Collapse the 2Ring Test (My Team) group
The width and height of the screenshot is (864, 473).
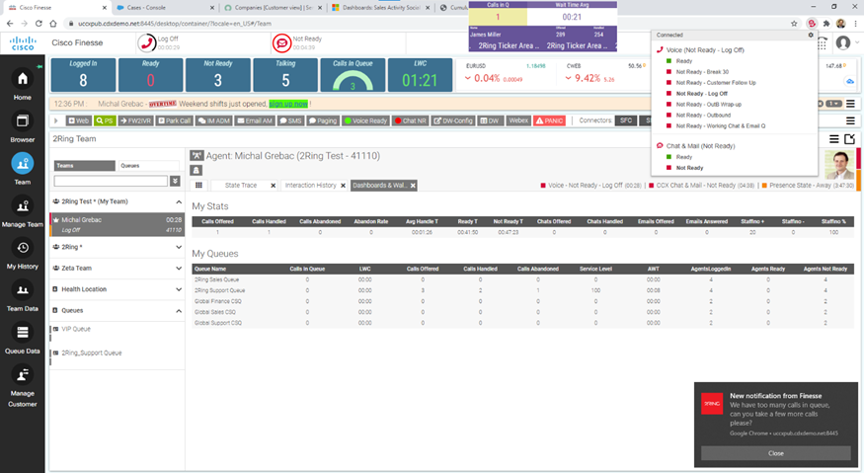[x=178, y=201]
